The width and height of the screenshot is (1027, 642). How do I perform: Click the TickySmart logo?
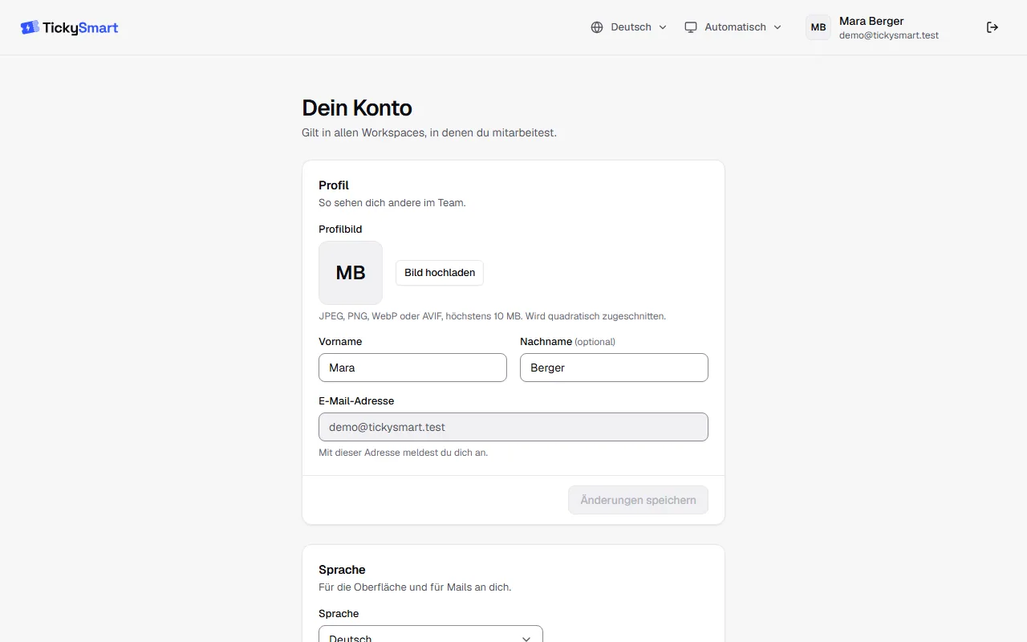pyautogui.click(x=69, y=27)
